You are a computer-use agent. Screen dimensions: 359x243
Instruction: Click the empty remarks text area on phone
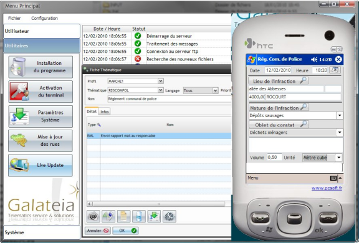pyautogui.click(x=296, y=145)
